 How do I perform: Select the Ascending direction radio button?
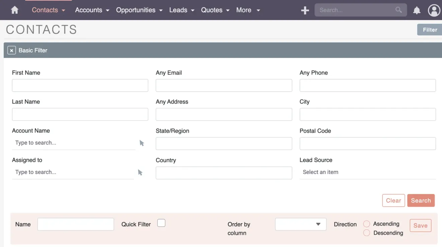pos(366,224)
